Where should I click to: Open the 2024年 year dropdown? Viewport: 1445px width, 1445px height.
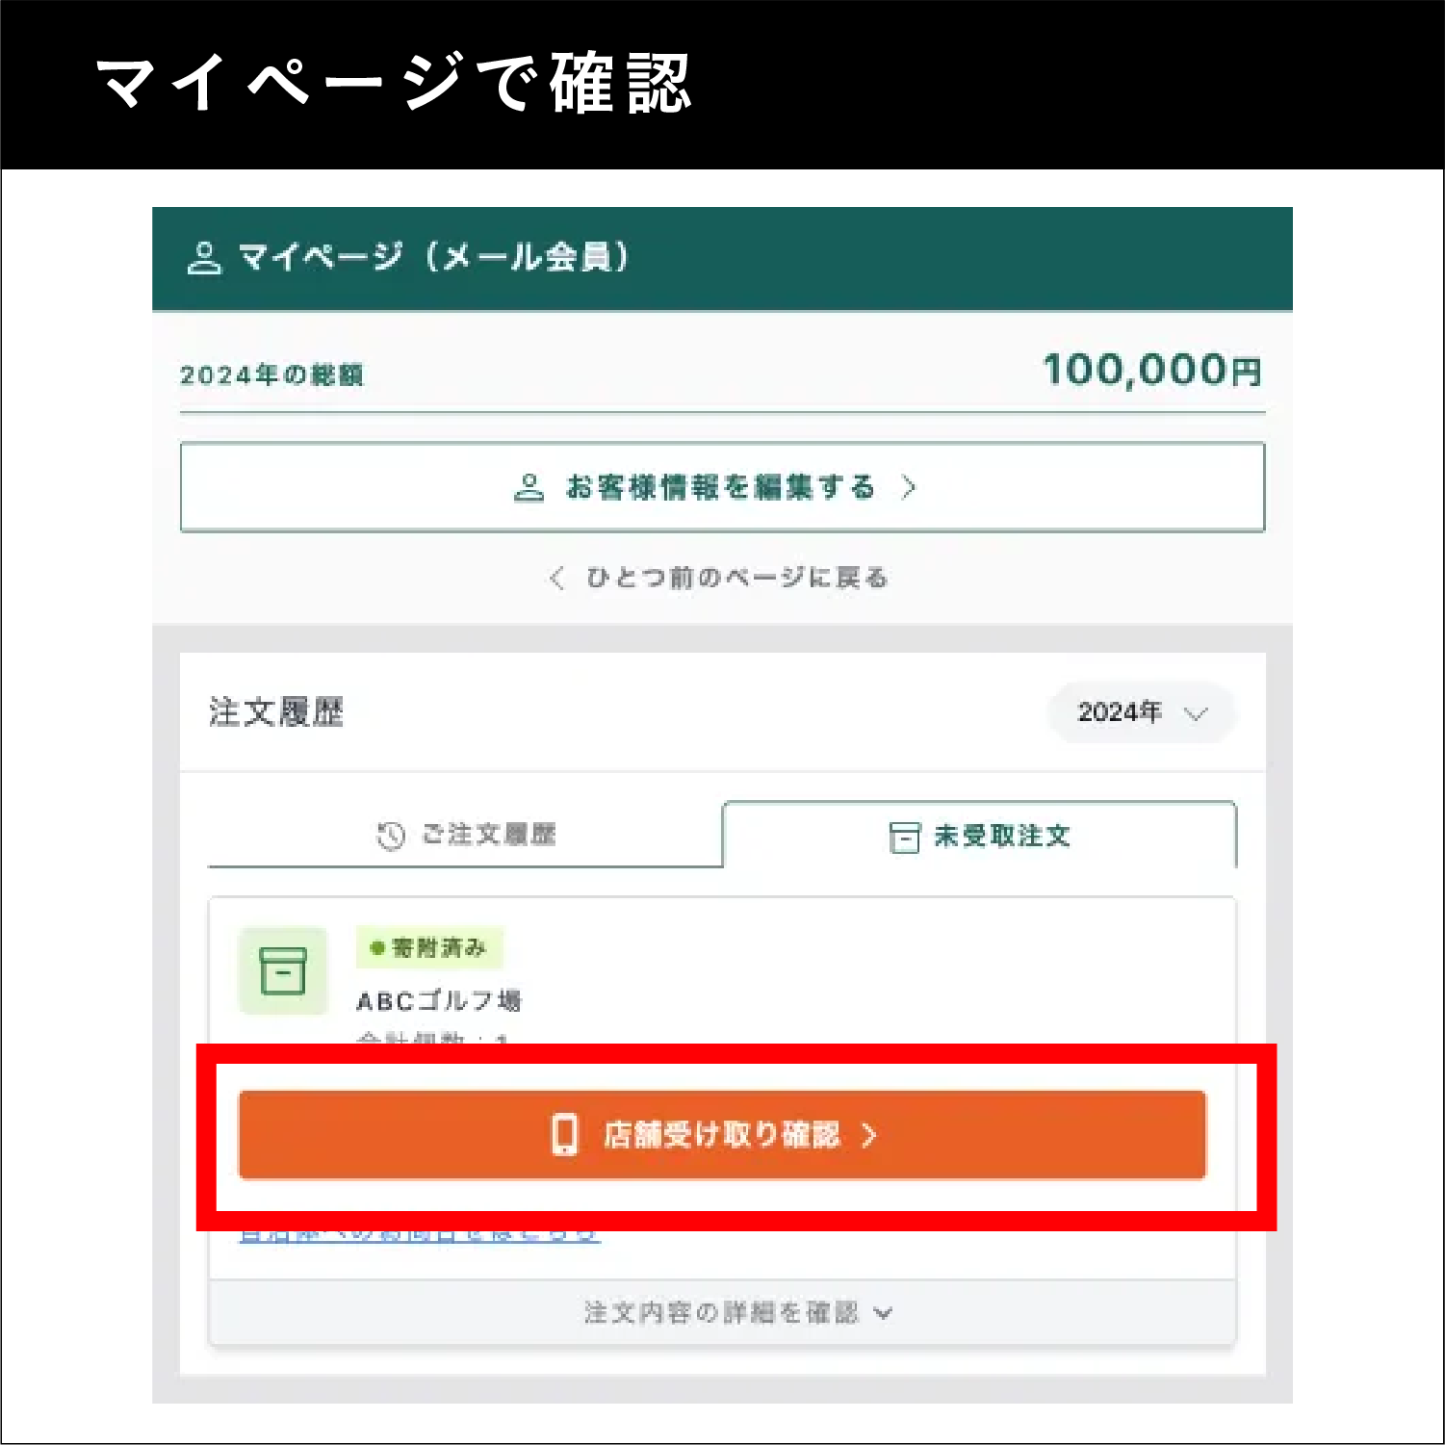tap(1141, 712)
